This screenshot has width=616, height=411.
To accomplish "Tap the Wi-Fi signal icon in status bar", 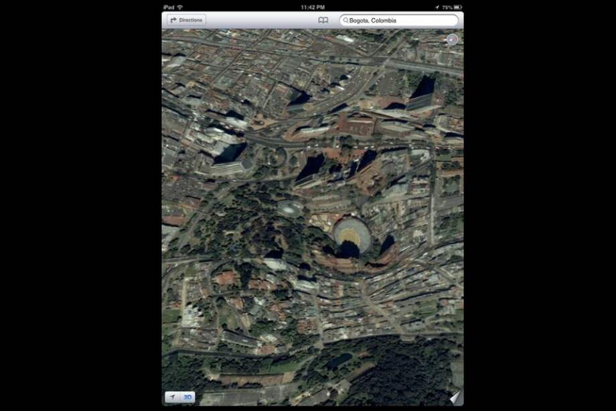I will [x=179, y=6].
